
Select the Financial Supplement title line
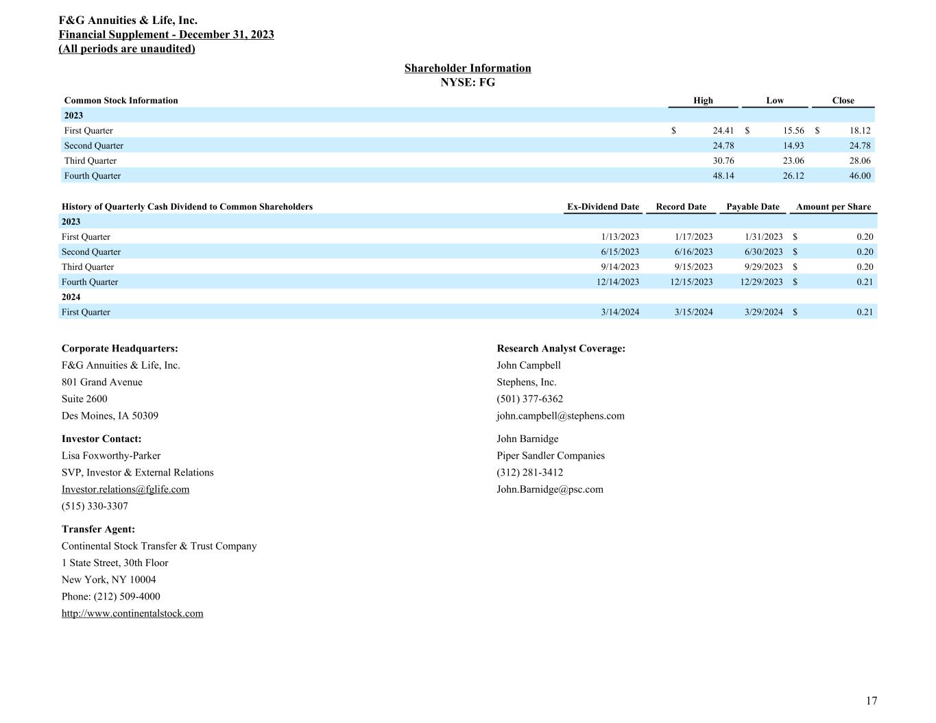166,35
